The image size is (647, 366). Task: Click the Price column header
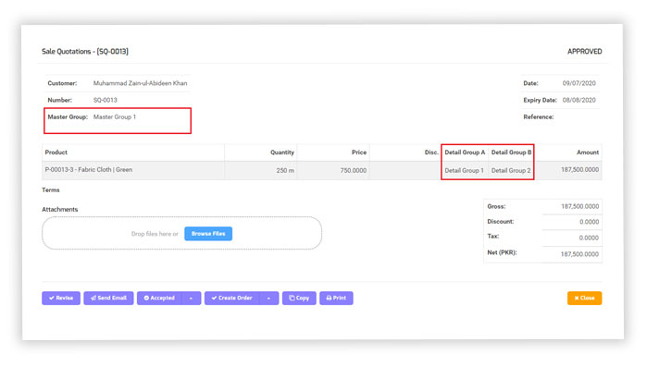point(359,152)
